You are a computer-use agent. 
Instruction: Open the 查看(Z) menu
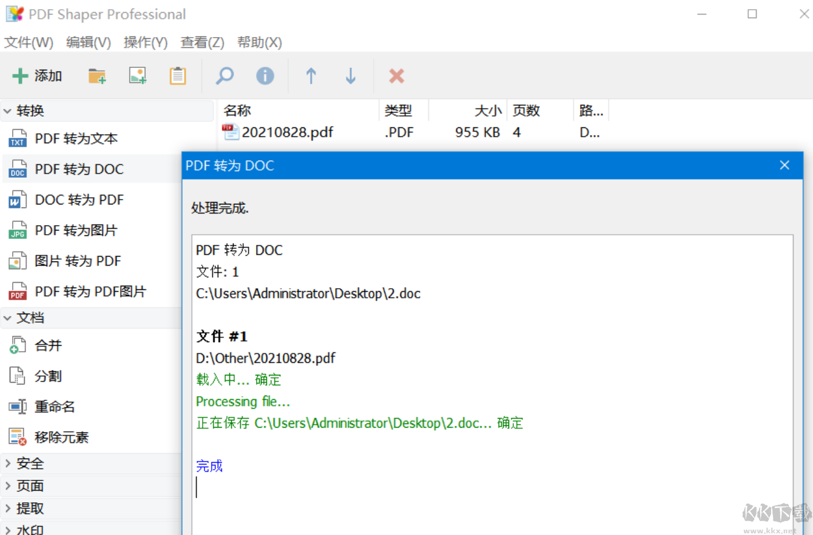pyautogui.click(x=203, y=42)
